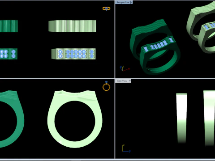Select the light ring's gemstone-set top band
The image size is (215, 161).
point(73,54)
